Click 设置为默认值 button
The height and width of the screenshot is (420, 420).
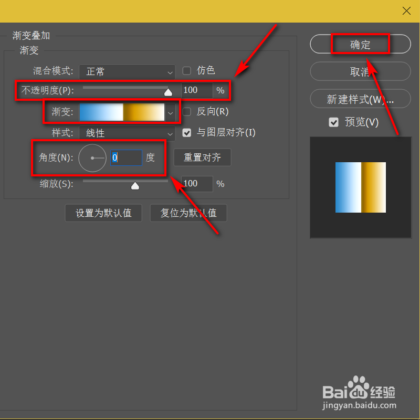[103, 213]
